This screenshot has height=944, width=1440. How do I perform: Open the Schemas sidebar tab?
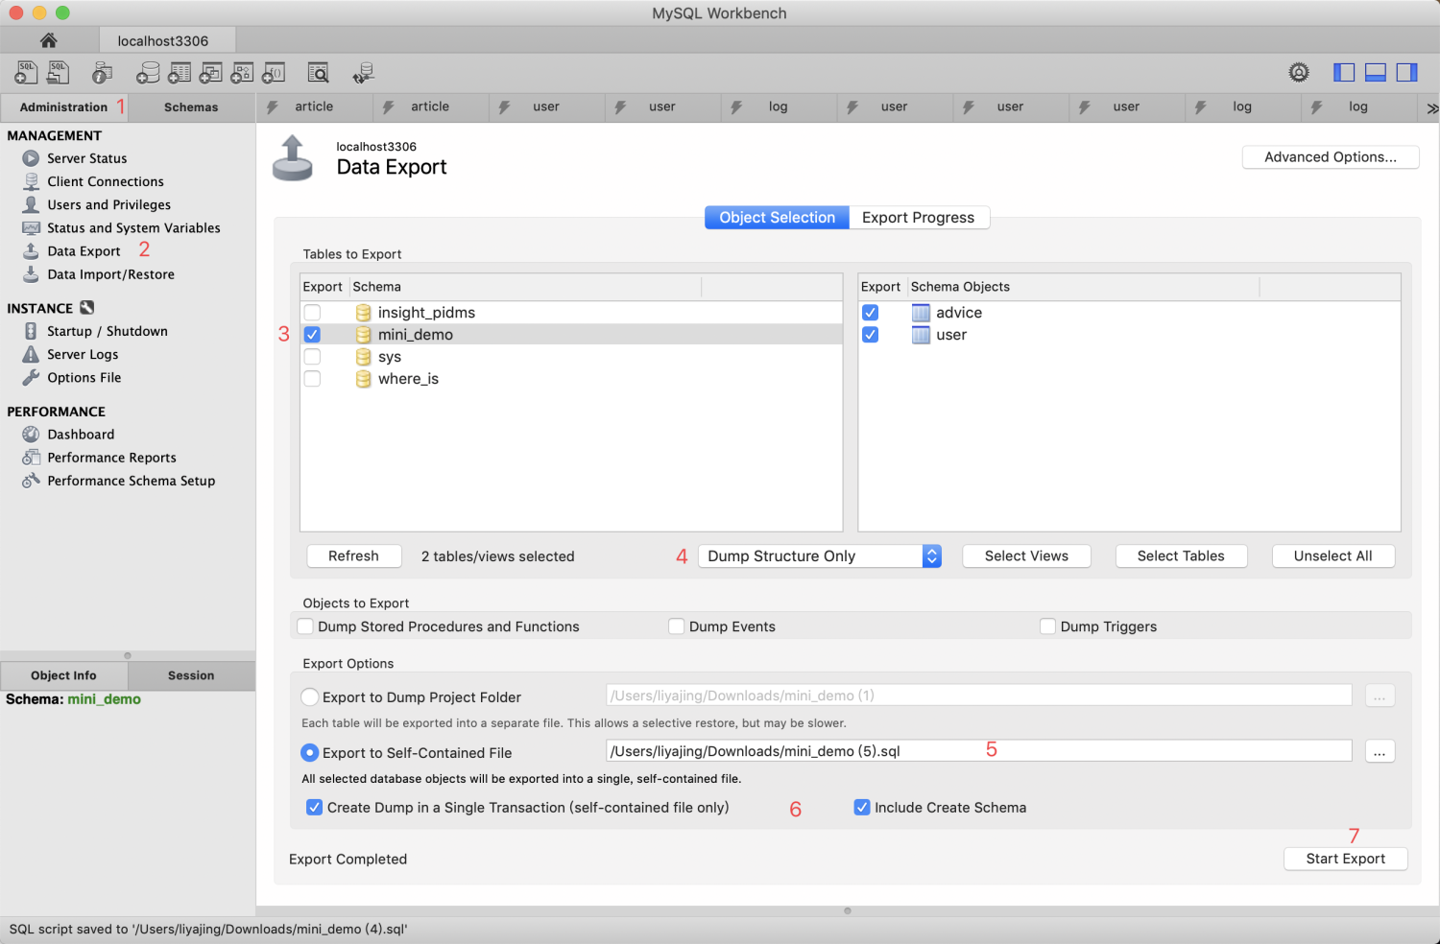191,107
